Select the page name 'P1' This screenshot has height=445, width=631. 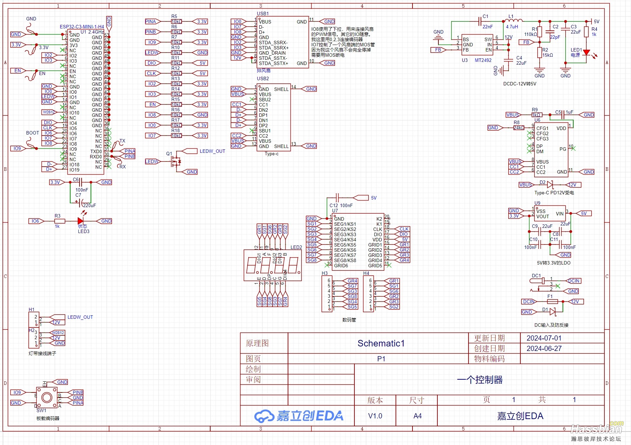coord(381,359)
